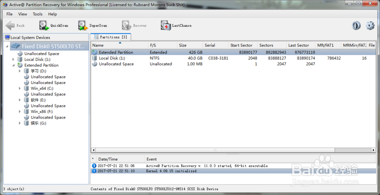Collapse the Extended Partition tree node
380x195 pixels.
[x=13, y=65]
